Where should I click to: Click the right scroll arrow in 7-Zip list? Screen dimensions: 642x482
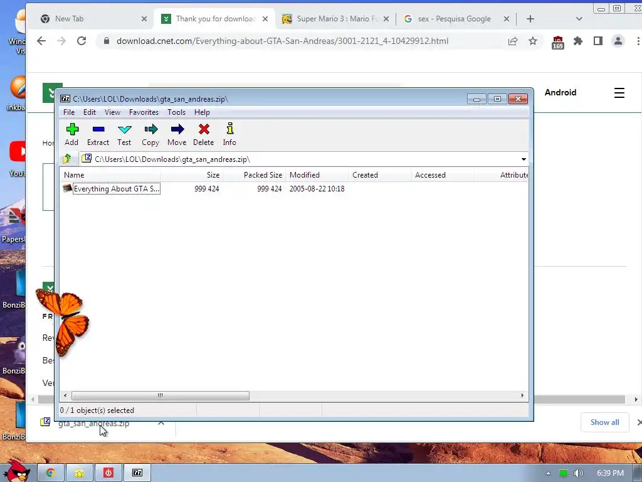(522, 395)
